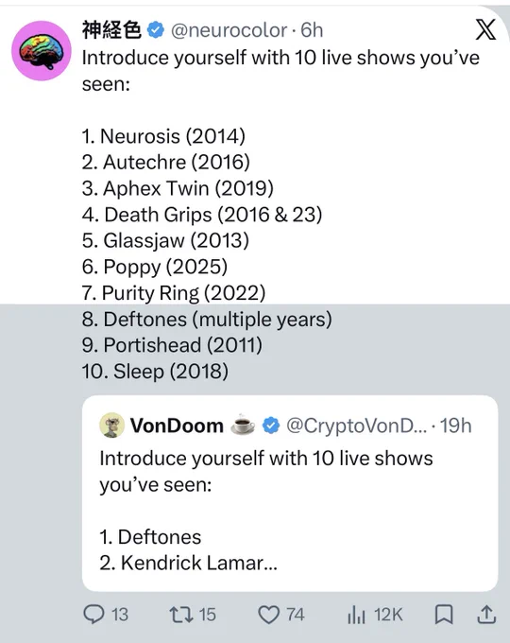The height and width of the screenshot is (643, 510).
Task: Bookmark the tweet with the bookmark icon
Action: (443, 615)
